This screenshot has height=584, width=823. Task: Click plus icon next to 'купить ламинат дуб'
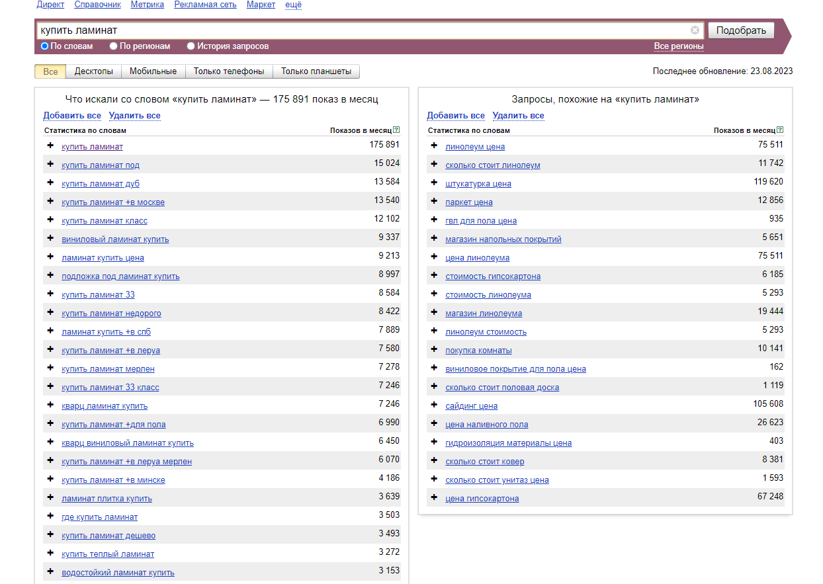pyautogui.click(x=50, y=183)
